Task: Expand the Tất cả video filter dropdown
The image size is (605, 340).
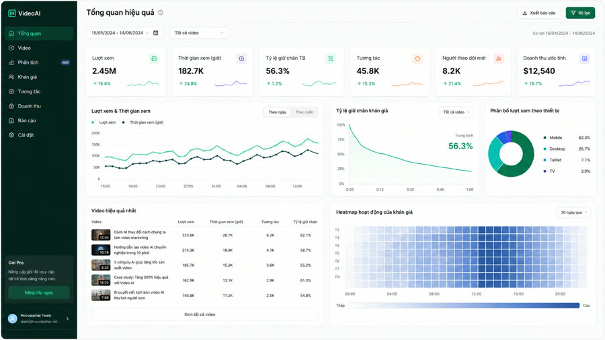Action: (x=199, y=33)
